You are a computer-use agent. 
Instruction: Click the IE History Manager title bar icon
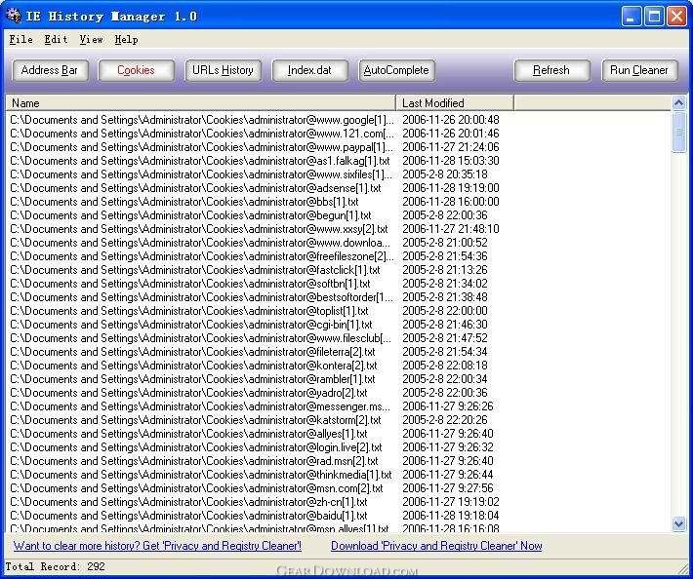(13, 16)
